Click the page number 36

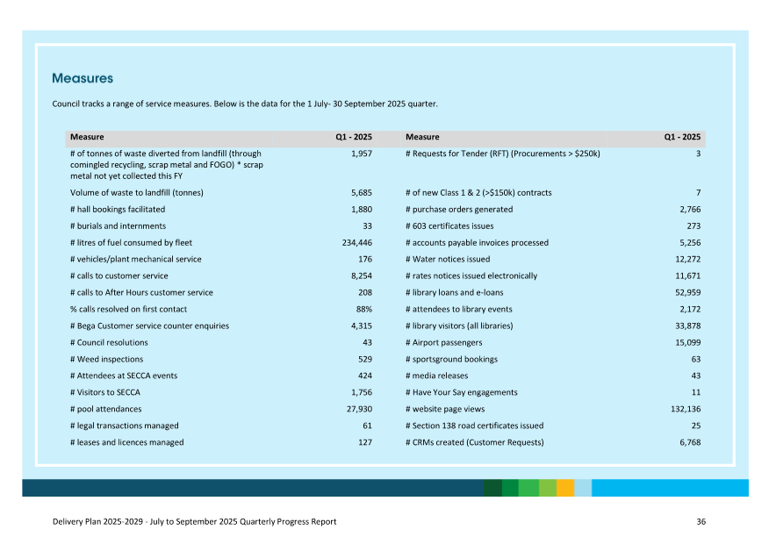701,522
